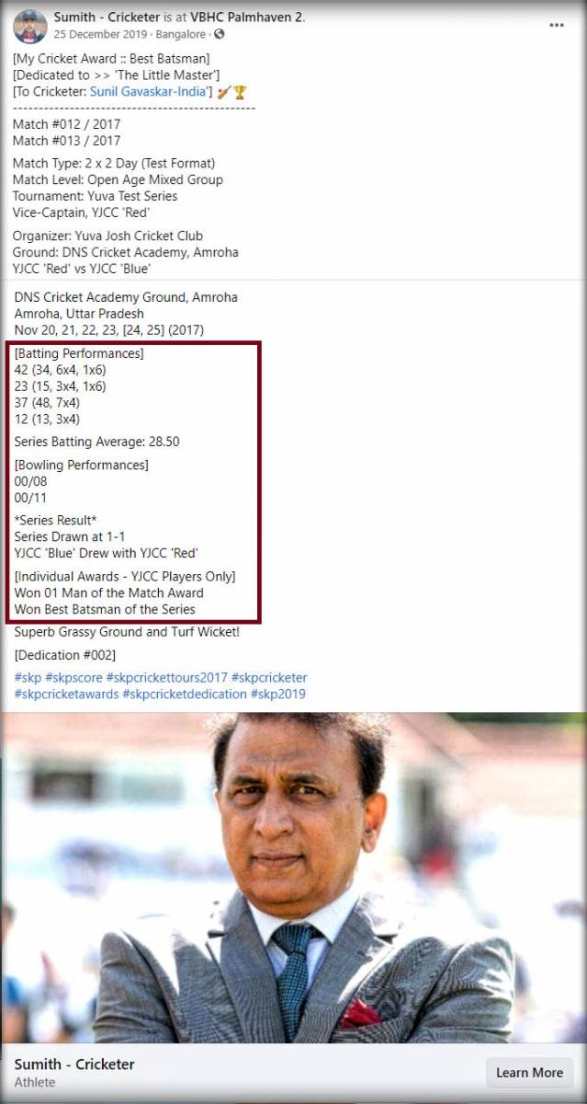Open the Sumith - Cricketer profile name link

[107, 17]
